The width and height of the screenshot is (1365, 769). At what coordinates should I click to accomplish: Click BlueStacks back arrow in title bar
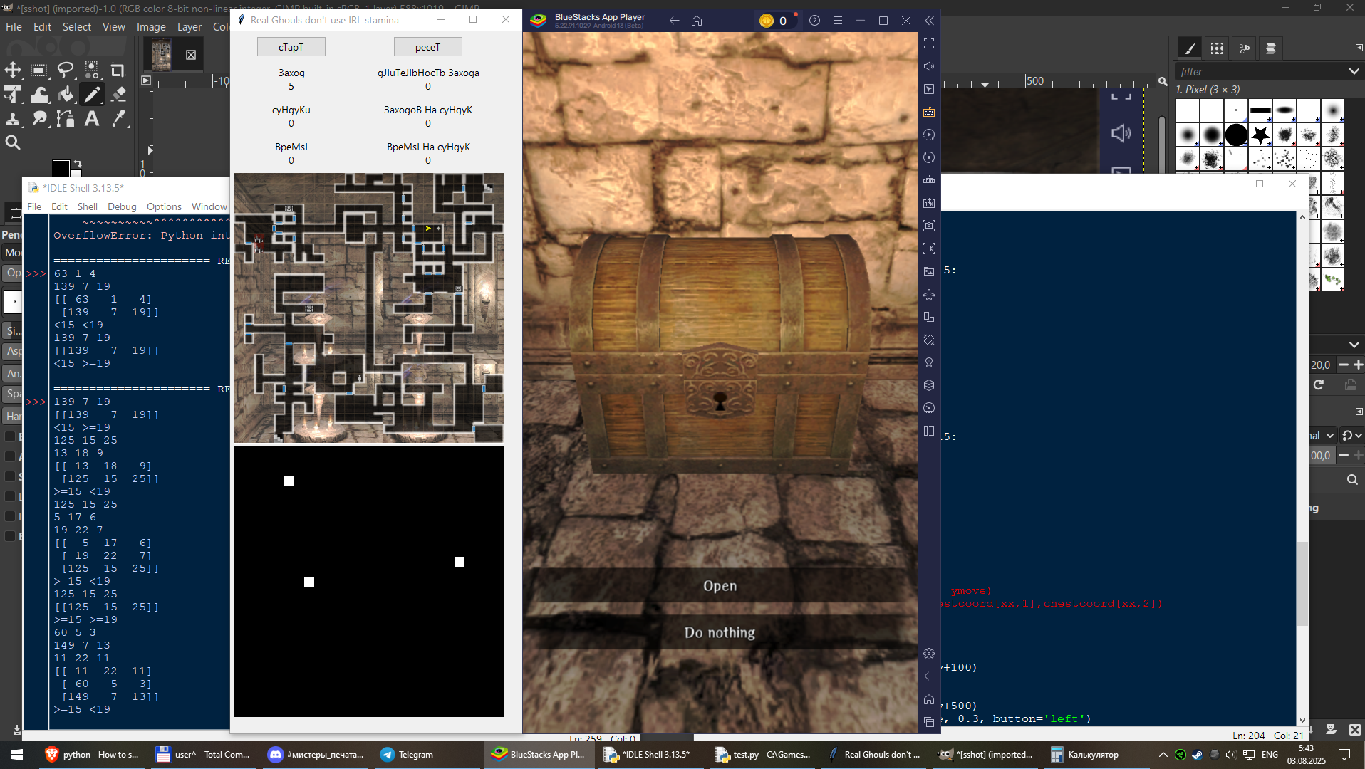click(x=674, y=21)
